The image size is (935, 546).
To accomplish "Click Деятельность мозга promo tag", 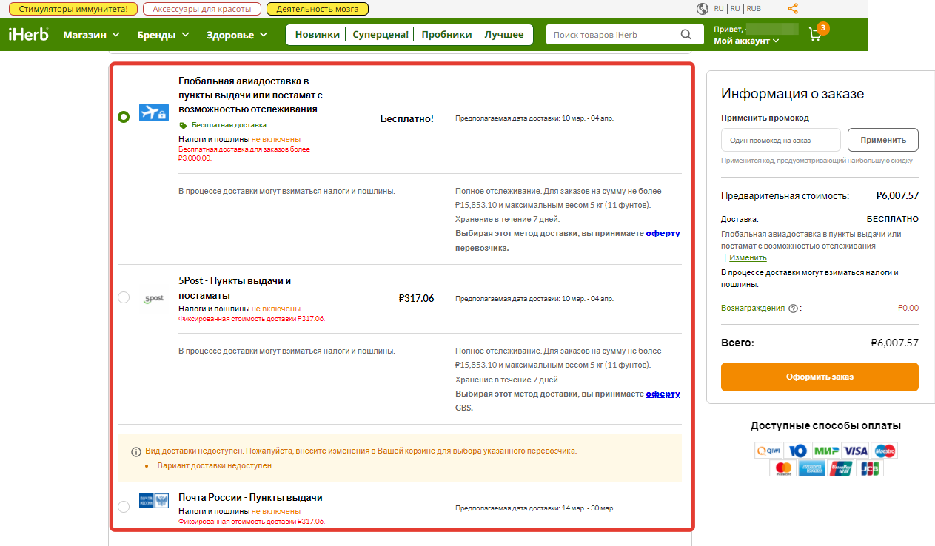I will (317, 9).
